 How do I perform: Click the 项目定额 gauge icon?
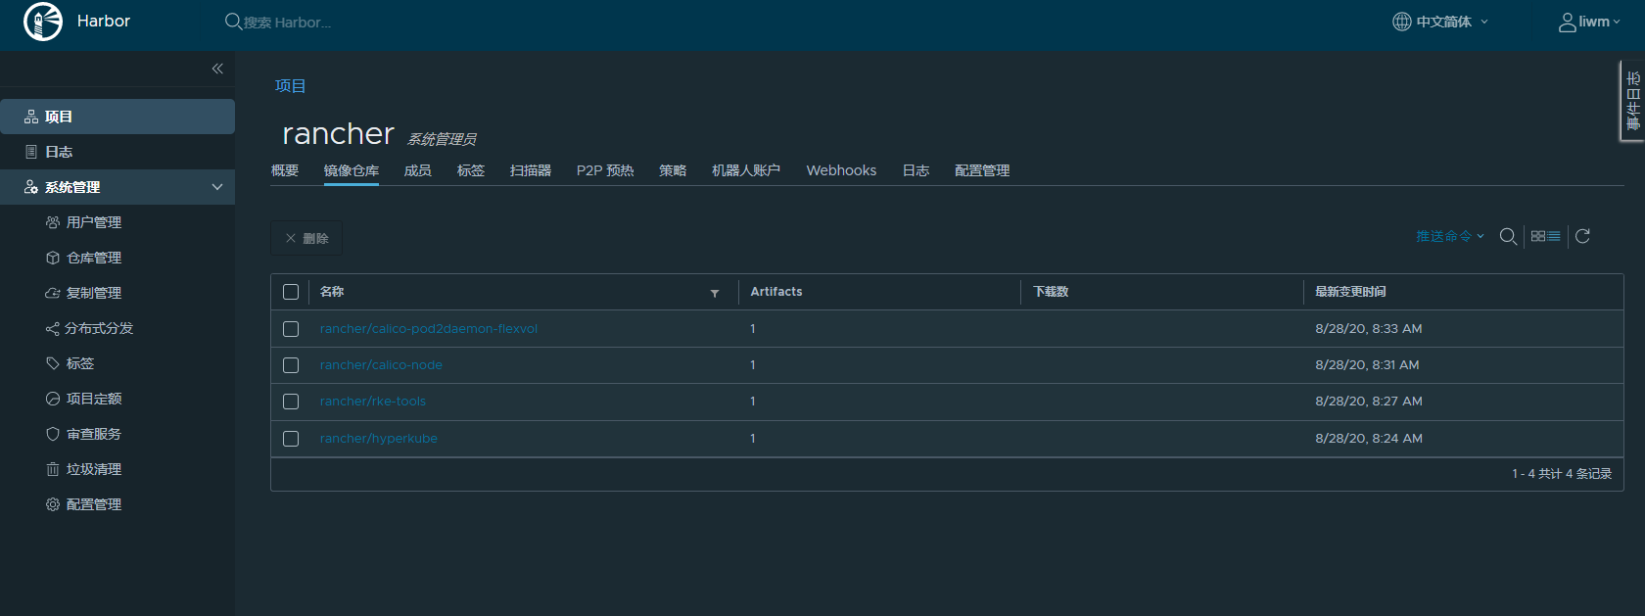(x=53, y=399)
